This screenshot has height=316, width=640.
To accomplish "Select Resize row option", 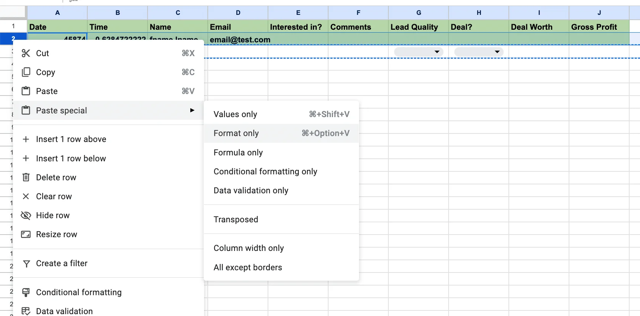I will [109, 234].
